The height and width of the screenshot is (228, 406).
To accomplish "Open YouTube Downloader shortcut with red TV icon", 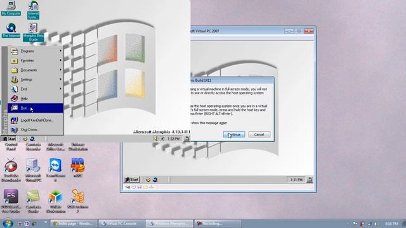I will [x=11, y=170].
